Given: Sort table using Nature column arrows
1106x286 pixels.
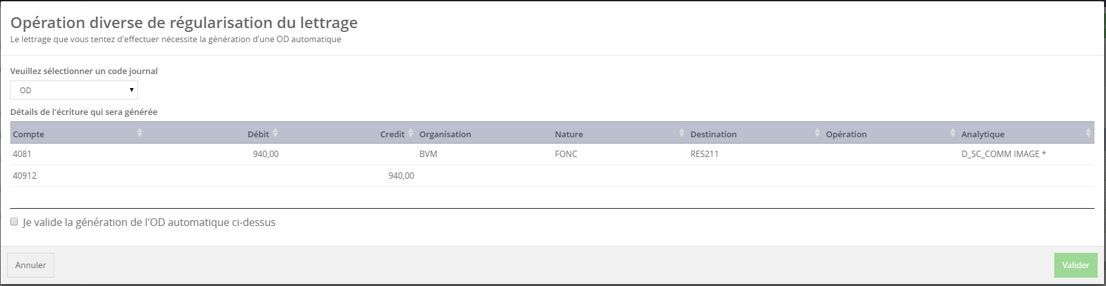Looking at the screenshot, I should (x=682, y=133).
